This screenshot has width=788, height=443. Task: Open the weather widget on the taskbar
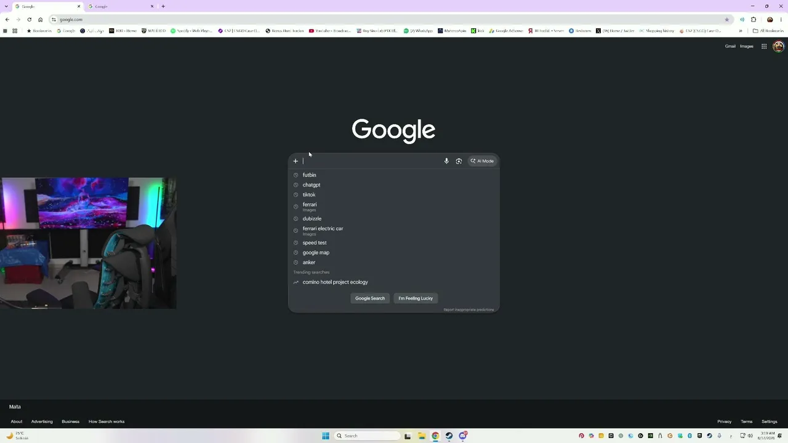(17, 436)
